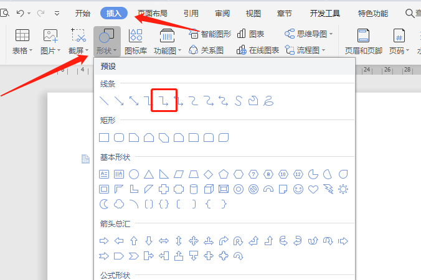421x280 pixels.
Task: Open quick access toolbar customize dropdown
Action: [57, 13]
